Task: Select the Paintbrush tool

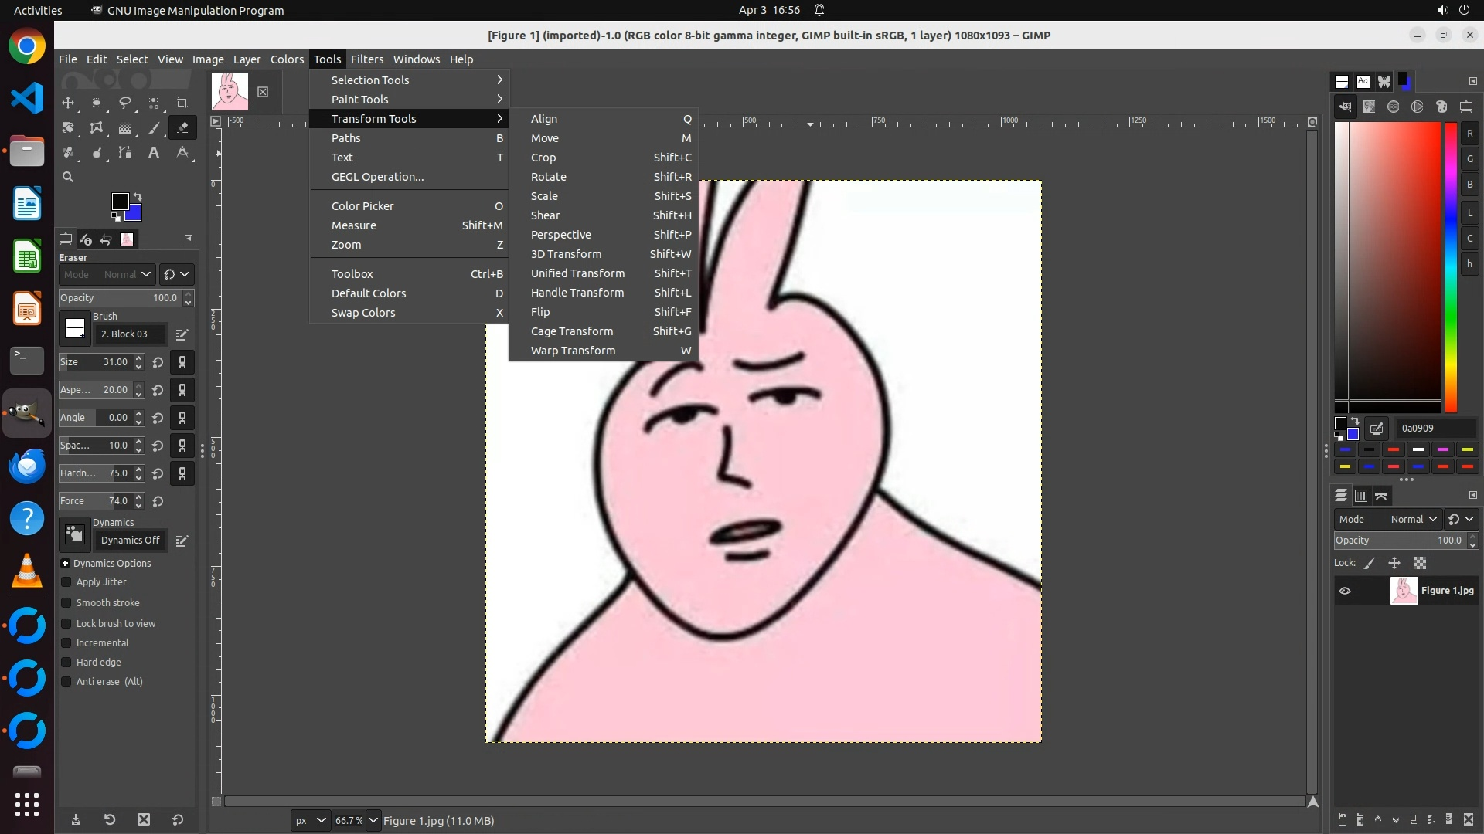Action: click(x=154, y=128)
